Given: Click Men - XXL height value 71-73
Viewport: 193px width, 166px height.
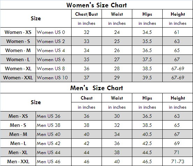Looking at the screenshot, I should click(178, 161).
